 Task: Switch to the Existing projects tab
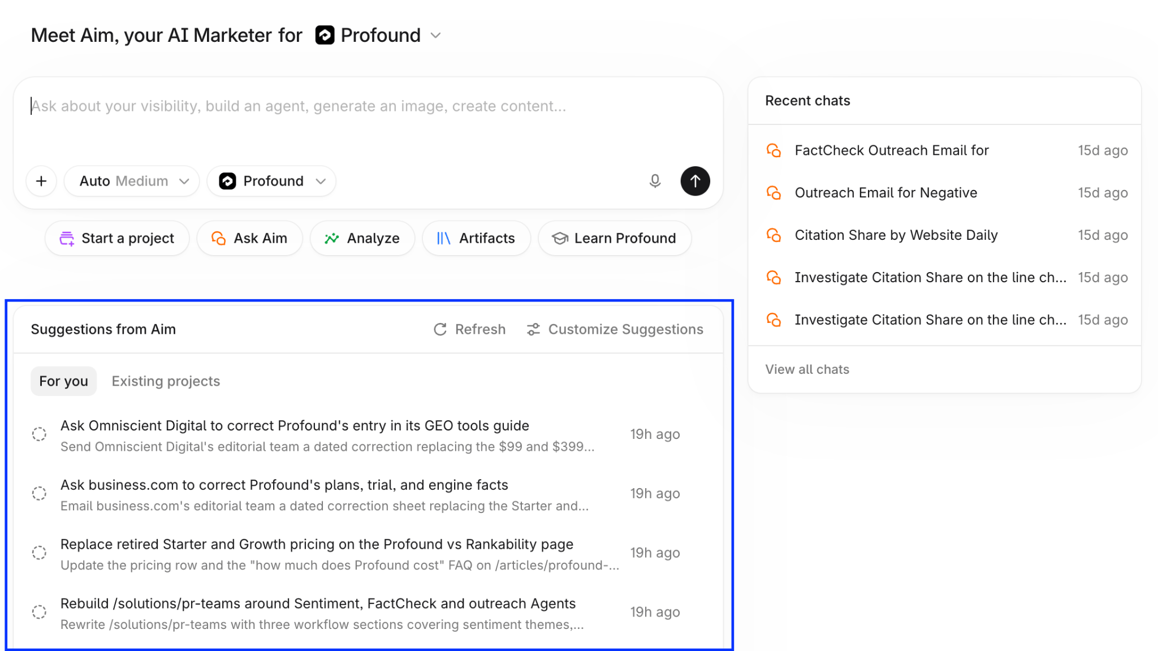(166, 381)
